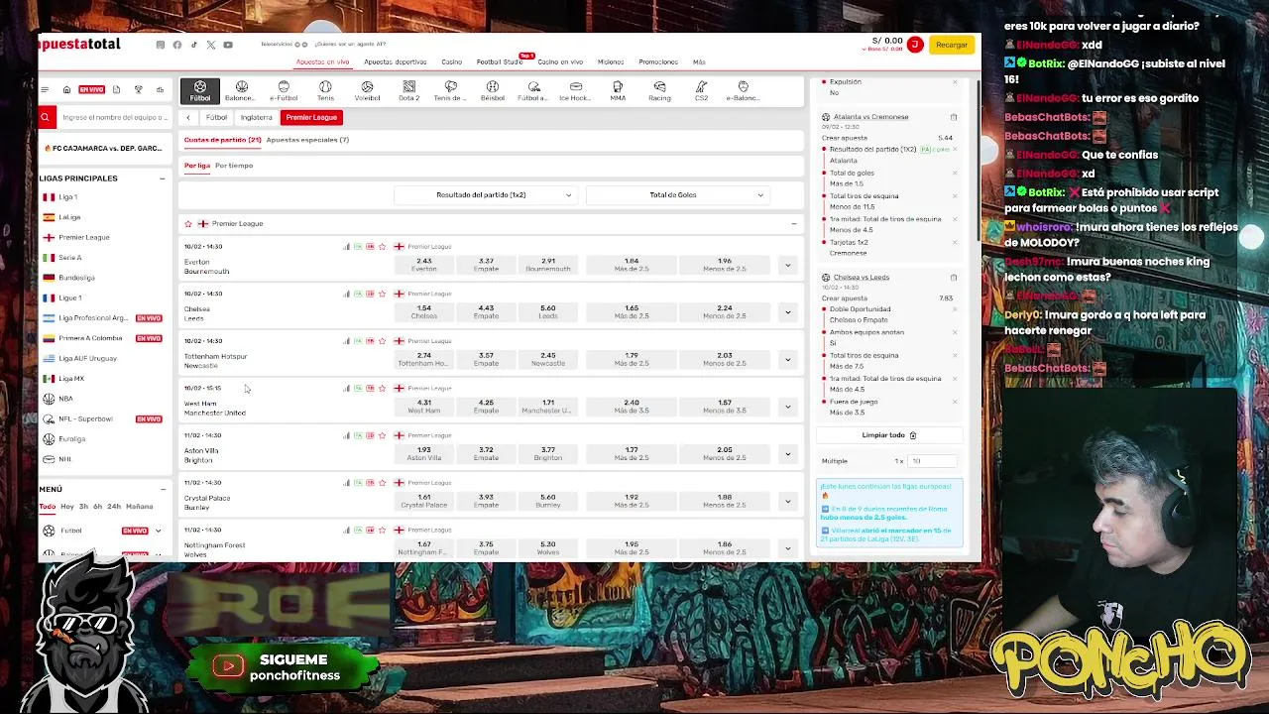Image resolution: width=1269 pixels, height=714 pixels.
Task: Open the LaLiga league link
Action: tap(69, 217)
